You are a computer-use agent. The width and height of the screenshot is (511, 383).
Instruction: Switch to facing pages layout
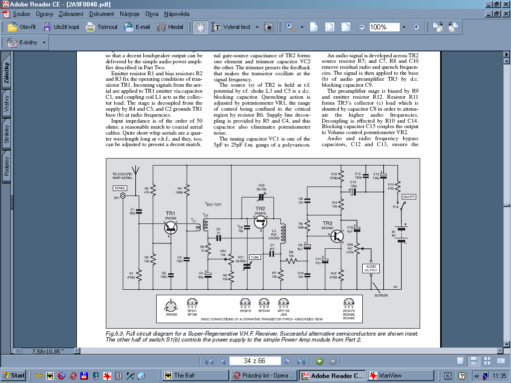(x=501, y=361)
